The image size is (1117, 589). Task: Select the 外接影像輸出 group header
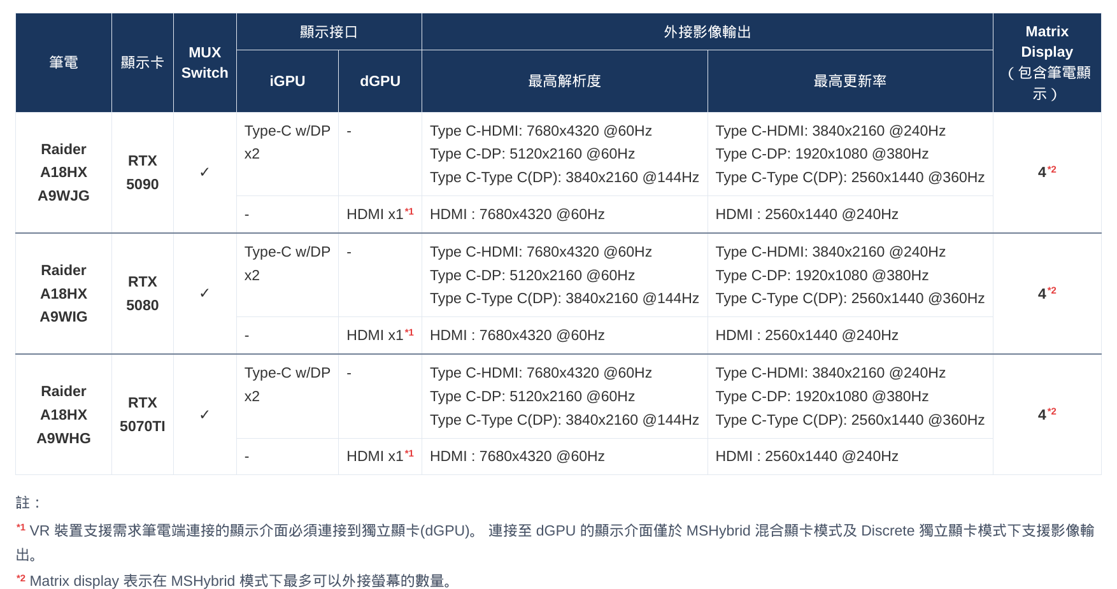(707, 32)
